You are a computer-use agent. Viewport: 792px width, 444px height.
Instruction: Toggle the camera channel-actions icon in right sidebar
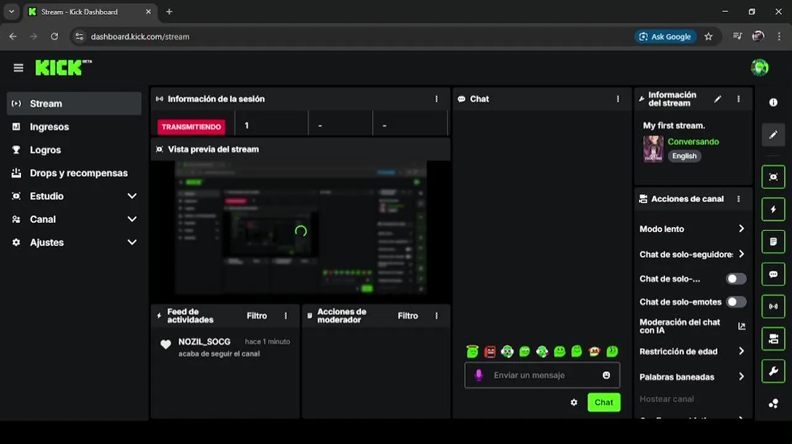(x=773, y=339)
